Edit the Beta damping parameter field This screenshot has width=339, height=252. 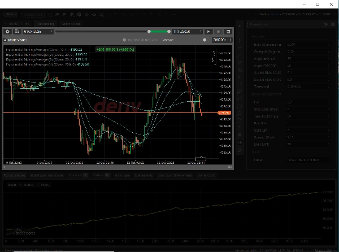[x=308, y=45]
